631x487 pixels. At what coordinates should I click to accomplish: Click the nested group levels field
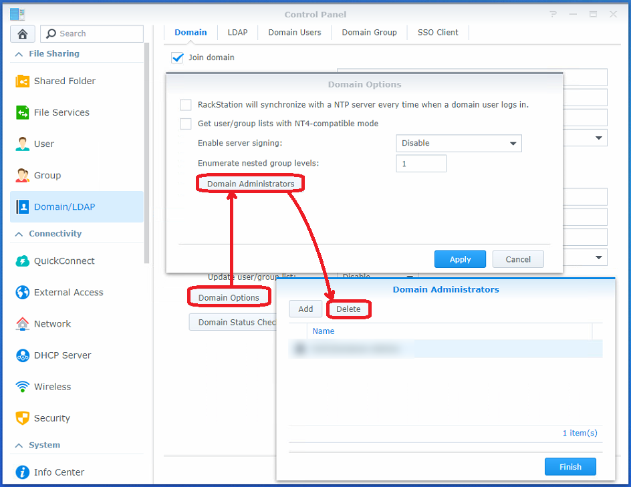420,164
